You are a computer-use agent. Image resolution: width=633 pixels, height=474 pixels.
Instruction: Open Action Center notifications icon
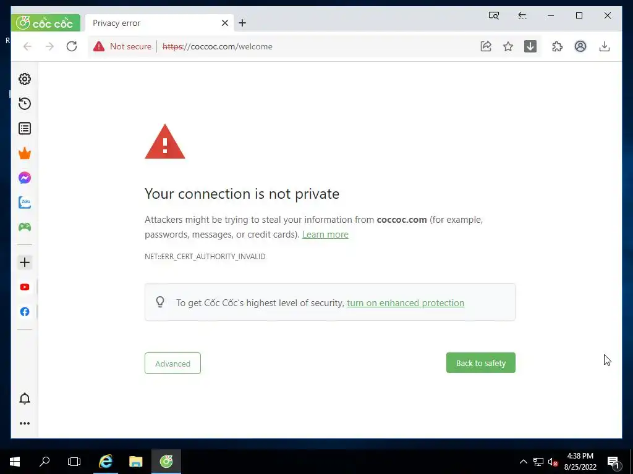614,462
